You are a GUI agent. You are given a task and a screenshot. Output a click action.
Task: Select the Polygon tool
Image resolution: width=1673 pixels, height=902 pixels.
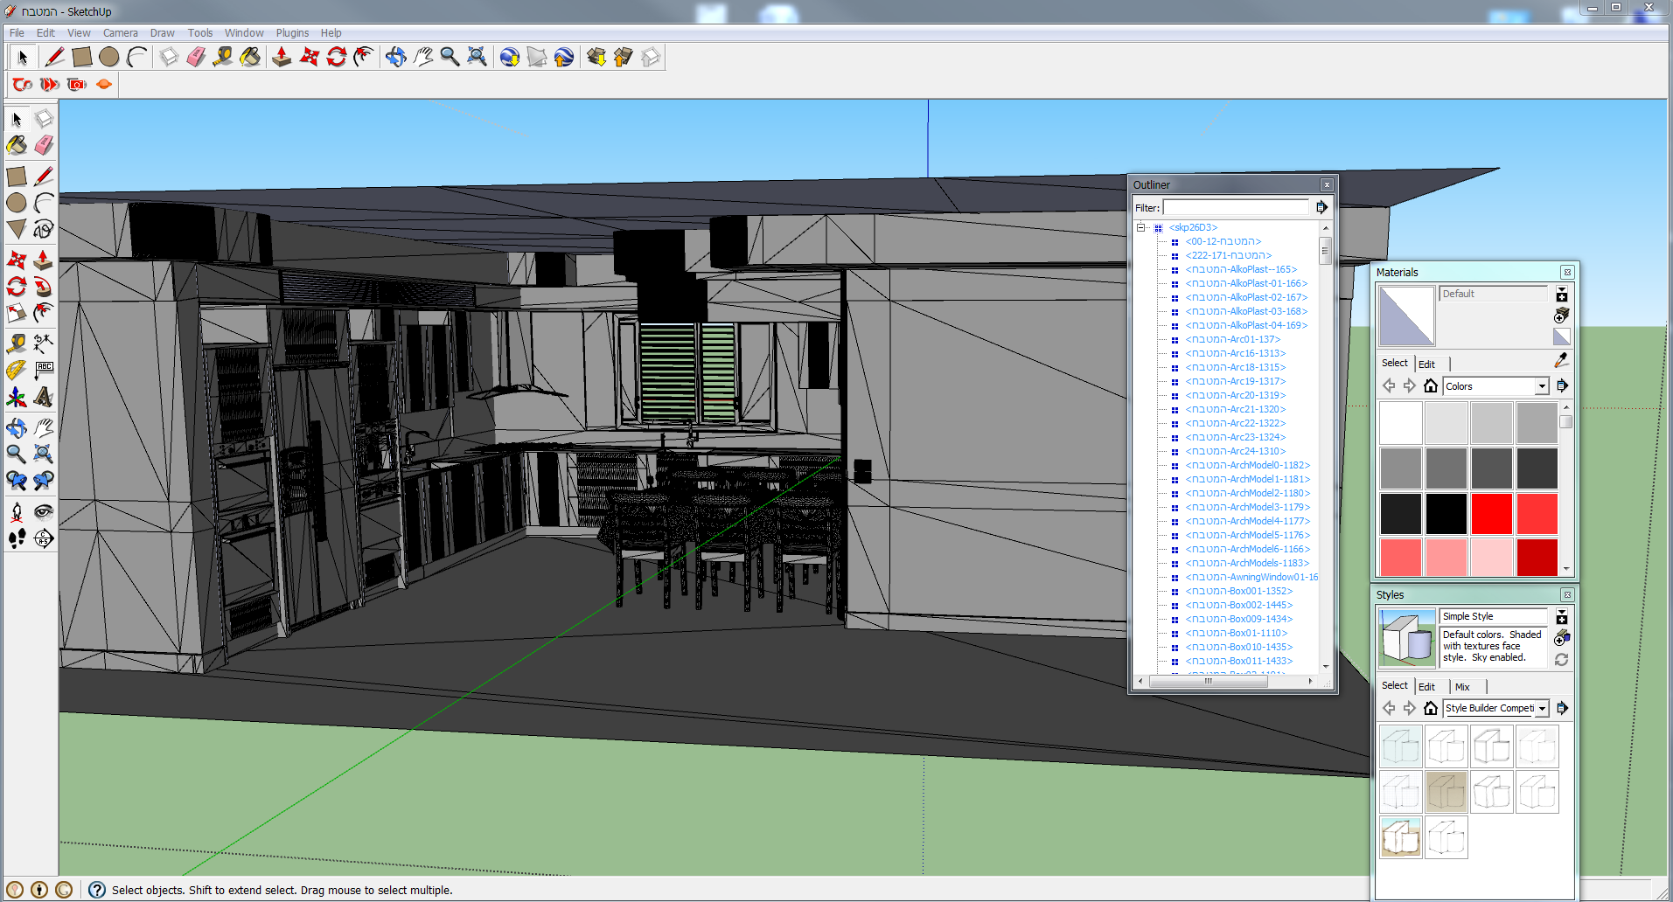[x=17, y=229]
